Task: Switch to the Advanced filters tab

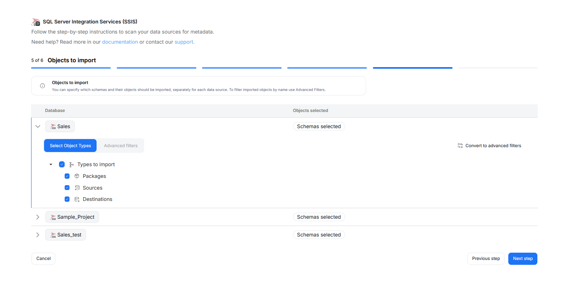Action: tap(120, 146)
